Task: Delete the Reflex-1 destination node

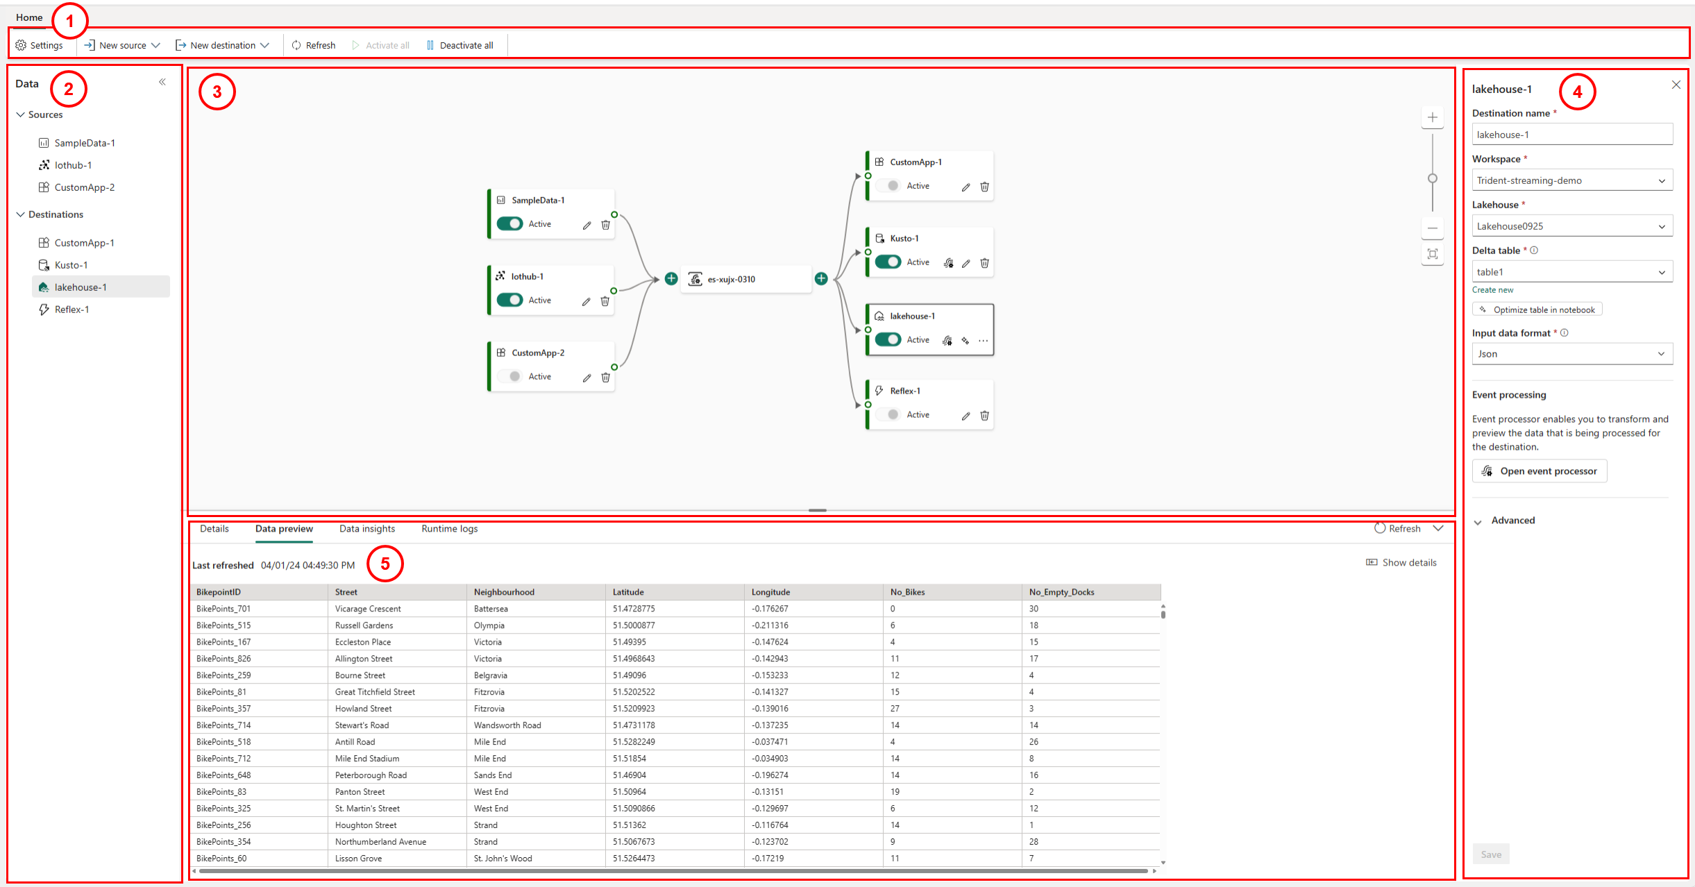Action: 984,416
